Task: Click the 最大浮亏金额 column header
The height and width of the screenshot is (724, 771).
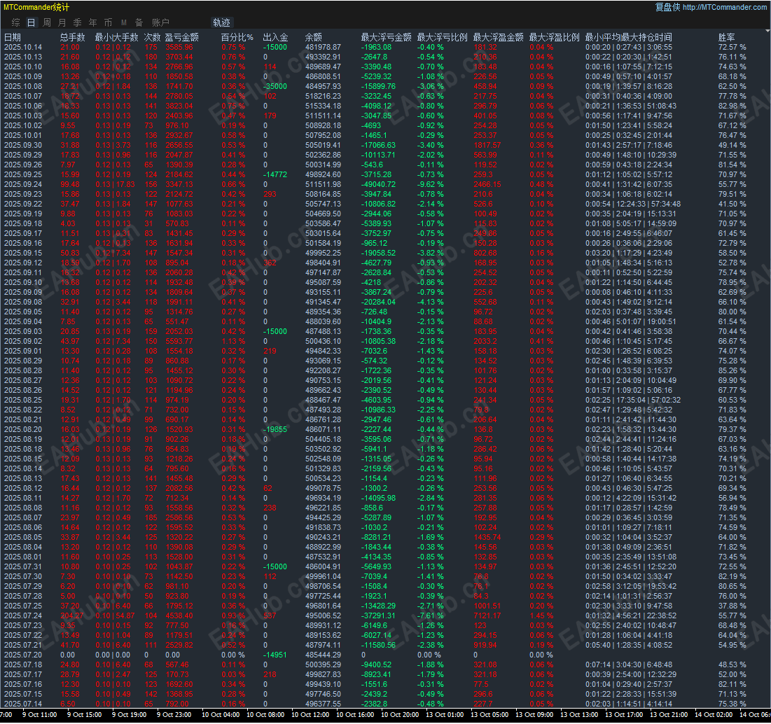Action: tap(386, 37)
